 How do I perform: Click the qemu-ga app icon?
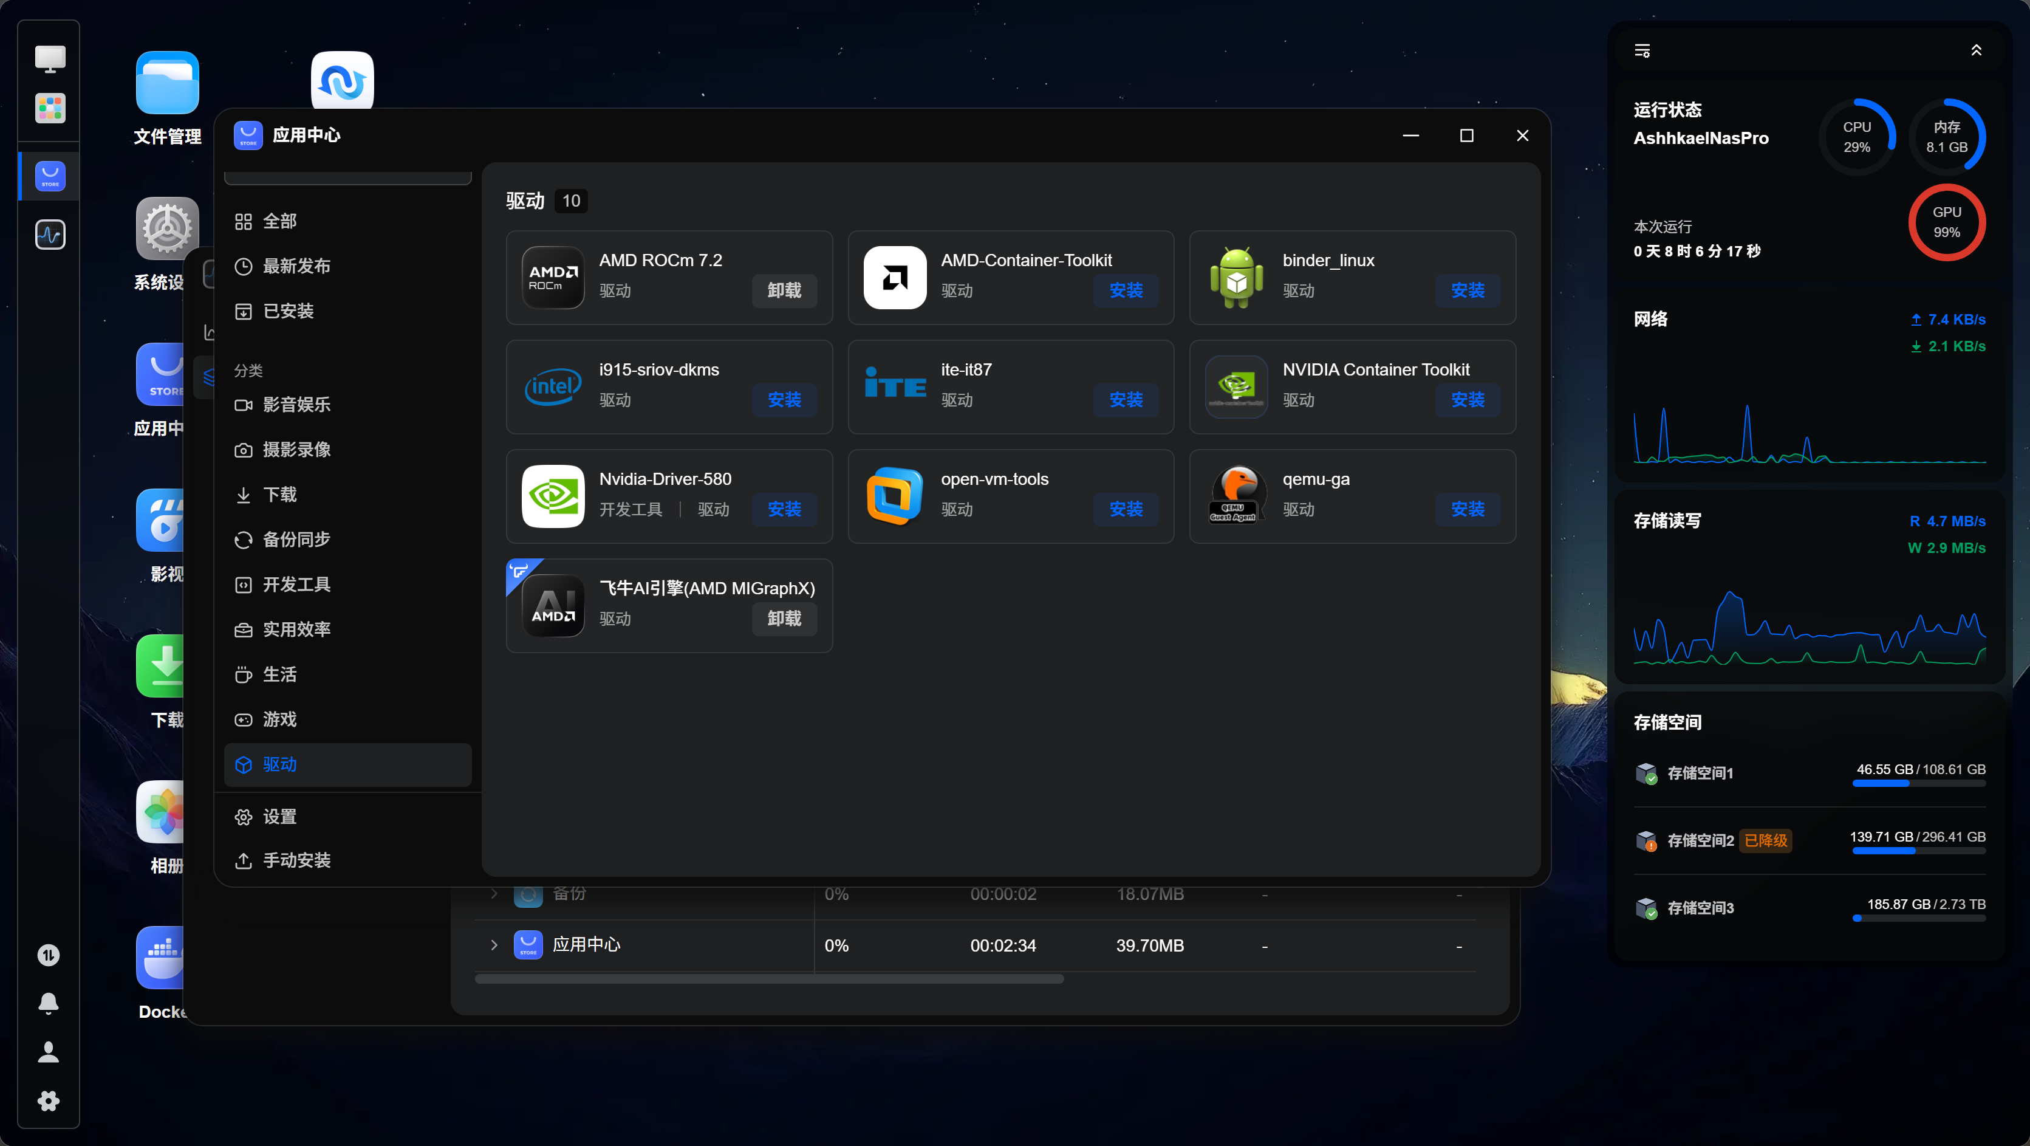coord(1237,496)
